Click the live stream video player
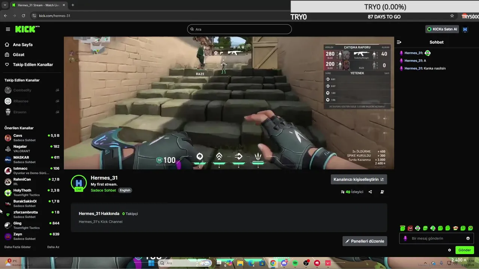This screenshot has height=269, width=479. point(229,103)
